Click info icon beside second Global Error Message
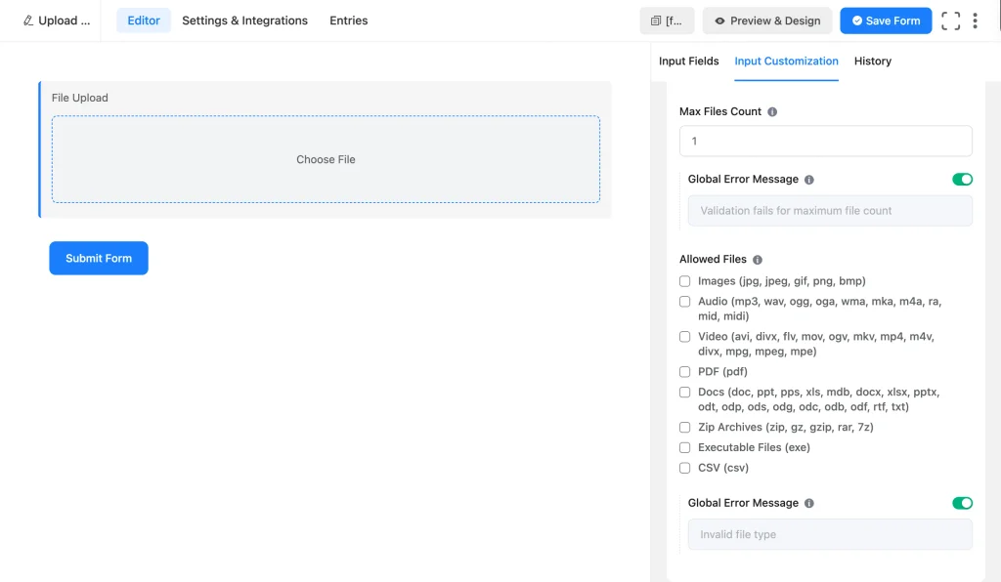The width and height of the screenshot is (1001, 582). 808,504
